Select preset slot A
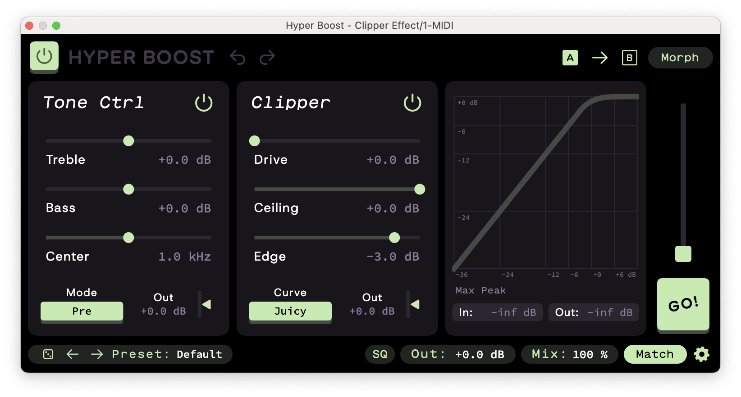 coord(570,58)
